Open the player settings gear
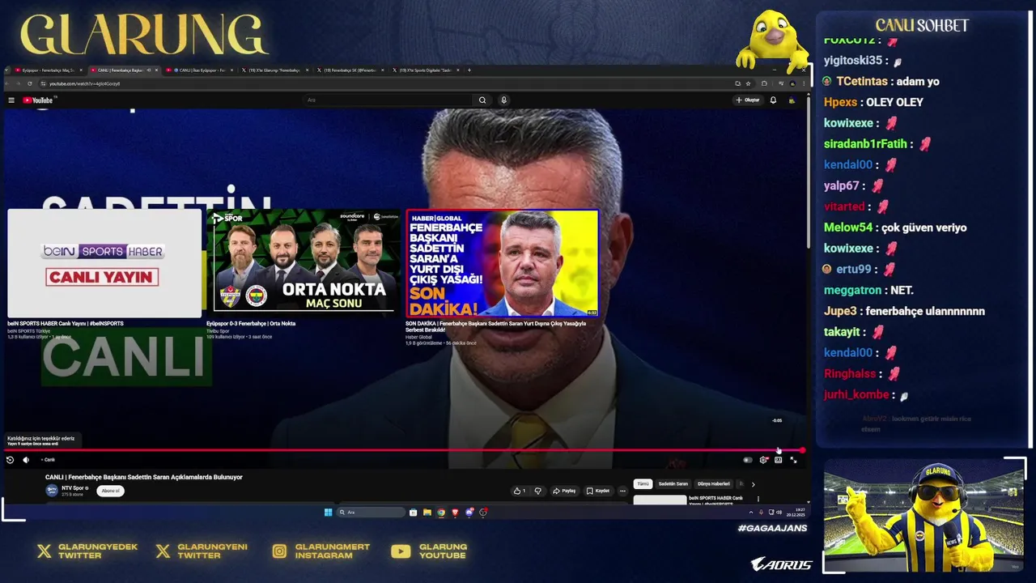 pos(763,460)
